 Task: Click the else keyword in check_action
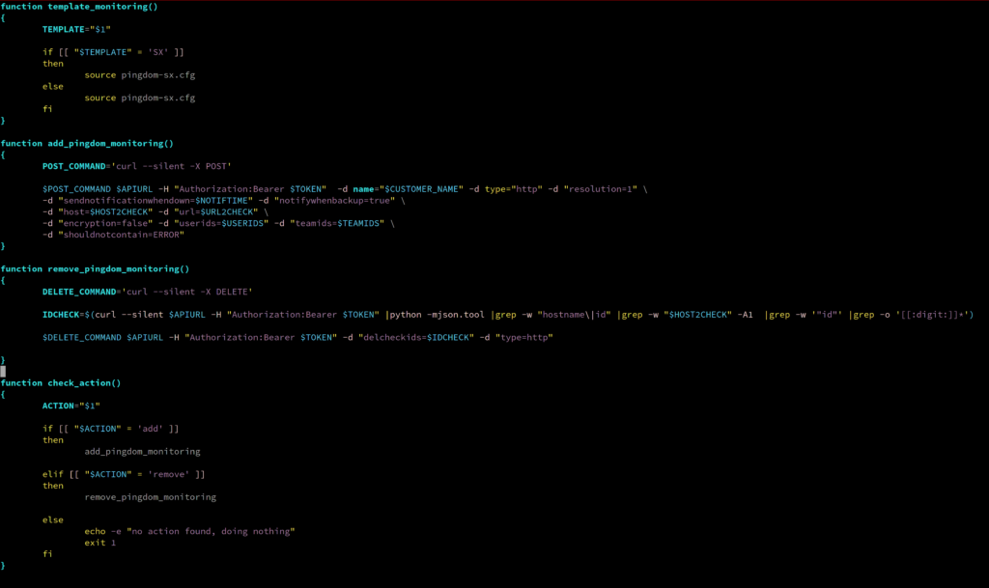(x=53, y=520)
